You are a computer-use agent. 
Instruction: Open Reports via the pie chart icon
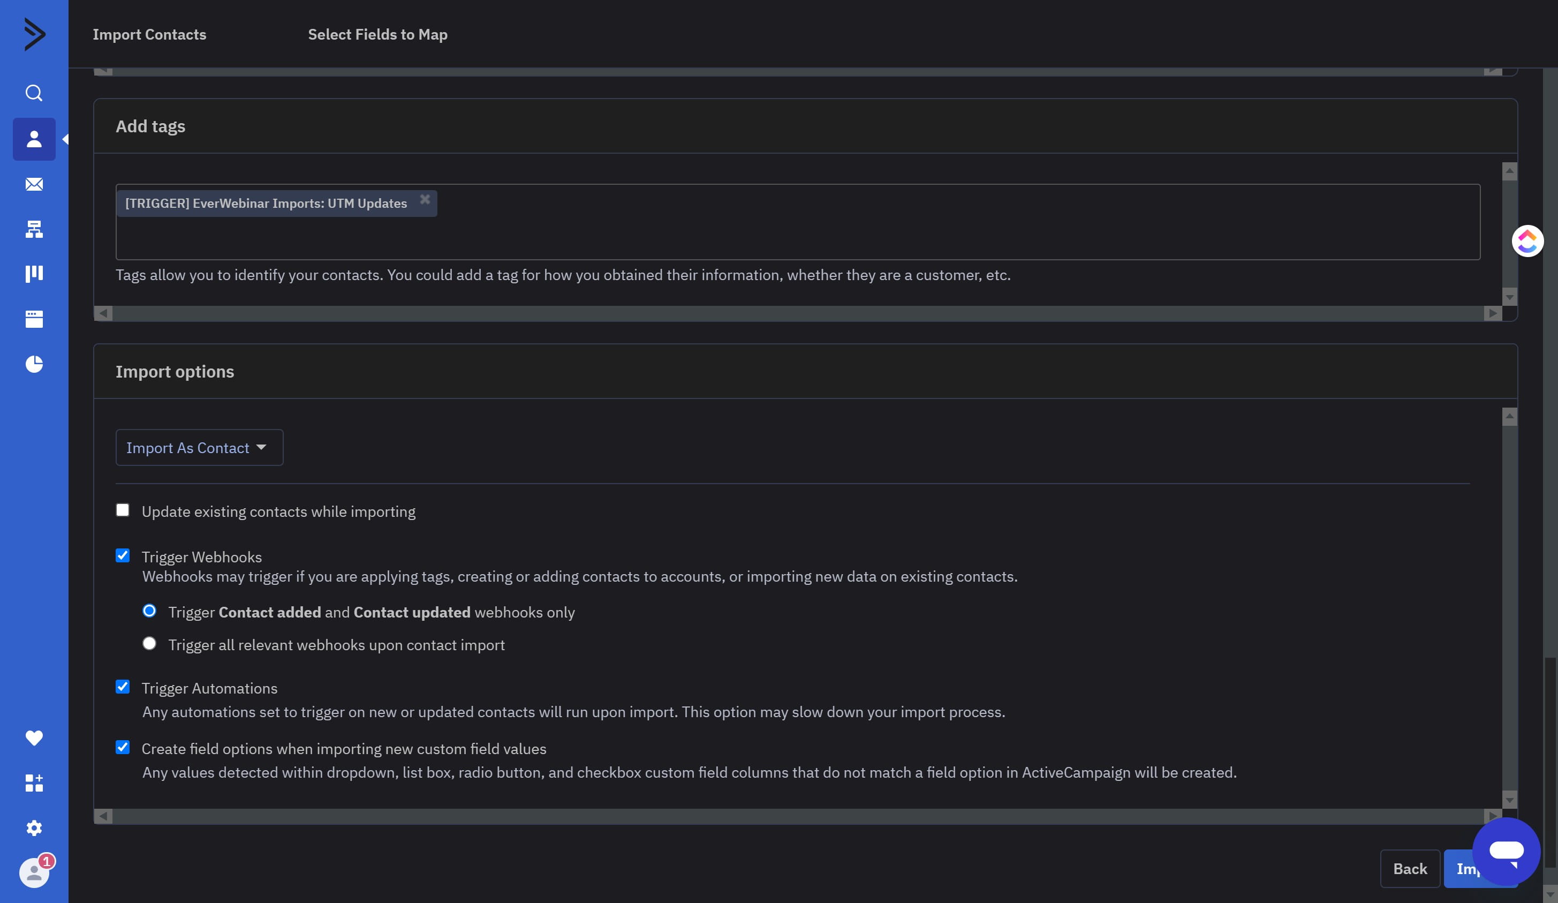[34, 364]
